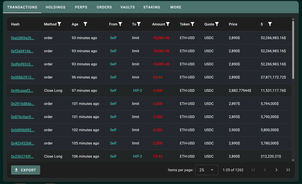Click the price 2,900$
The image size is (302, 184).
[x=234, y=130]
